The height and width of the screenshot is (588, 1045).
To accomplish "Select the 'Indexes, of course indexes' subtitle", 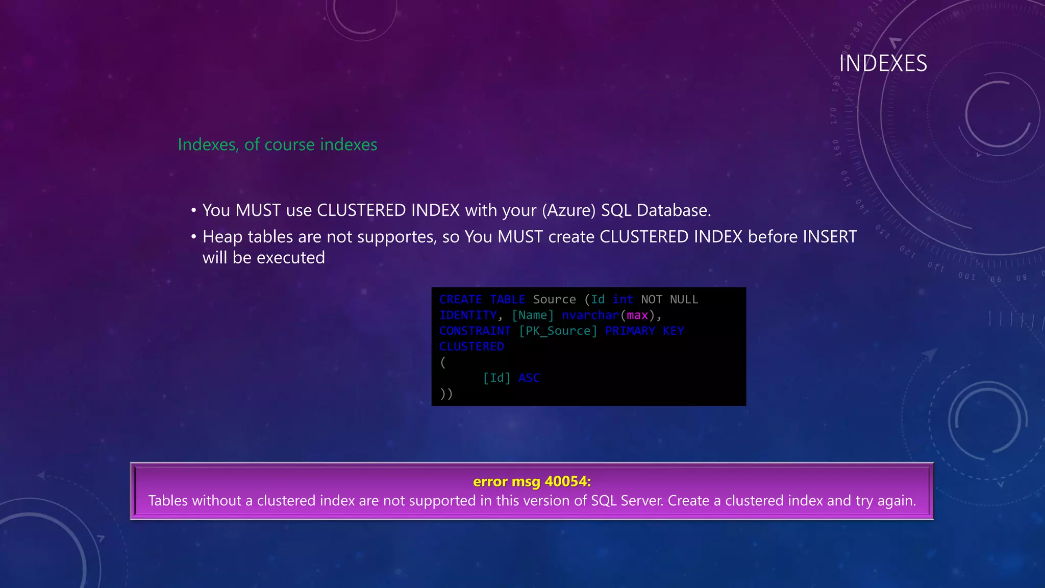I will pyautogui.click(x=278, y=144).
